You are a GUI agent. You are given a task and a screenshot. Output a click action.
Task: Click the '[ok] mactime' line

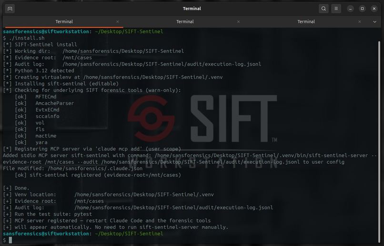pyautogui.click(x=36, y=136)
